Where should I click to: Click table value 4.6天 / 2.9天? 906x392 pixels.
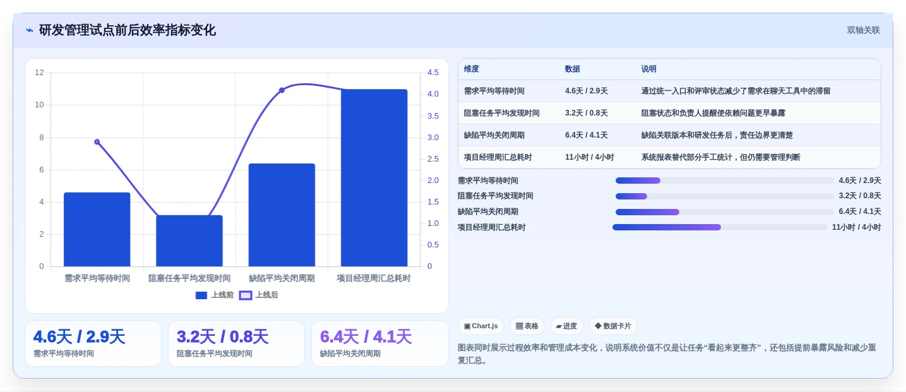587,91
